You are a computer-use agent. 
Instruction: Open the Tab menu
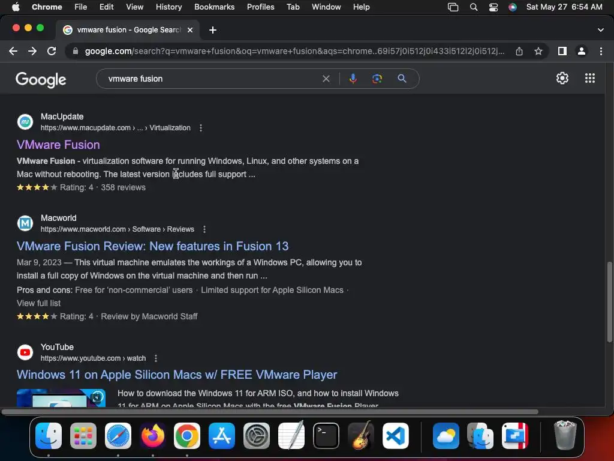pos(293,7)
